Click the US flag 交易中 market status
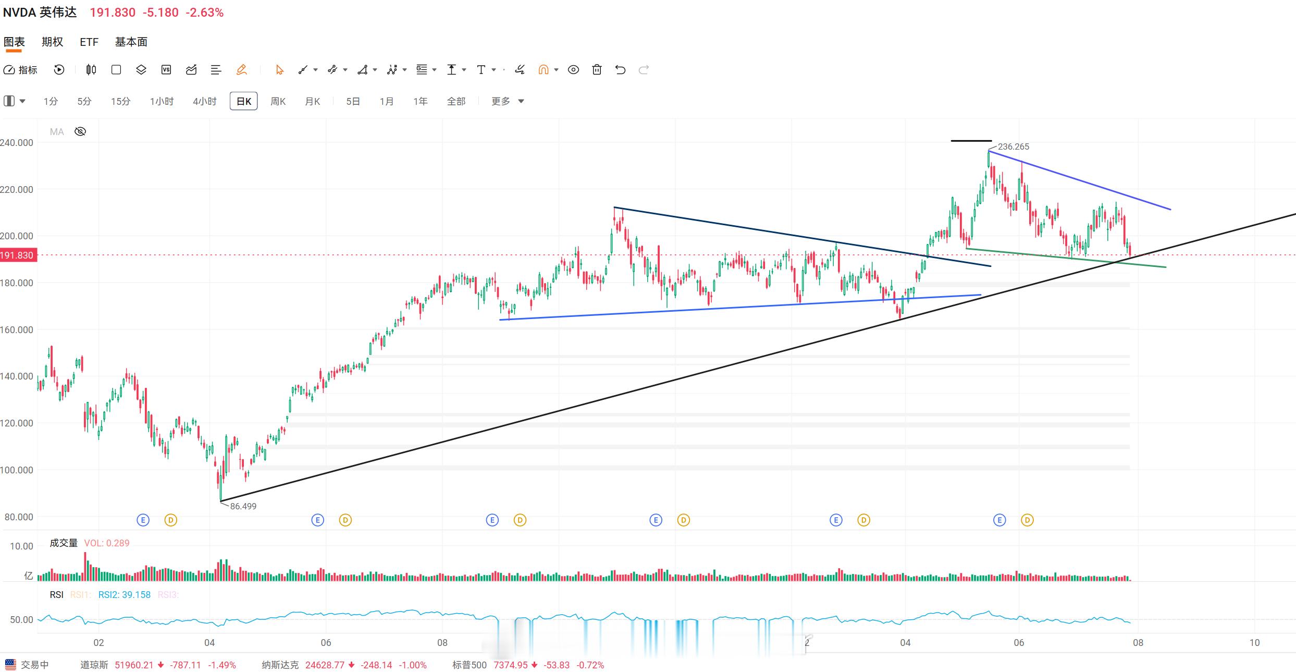This screenshot has height=672, width=1296. [27, 665]
